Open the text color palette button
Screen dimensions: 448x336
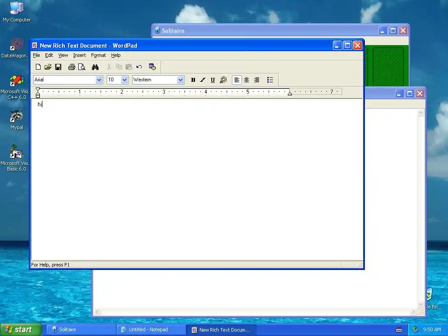coord(223,80)
